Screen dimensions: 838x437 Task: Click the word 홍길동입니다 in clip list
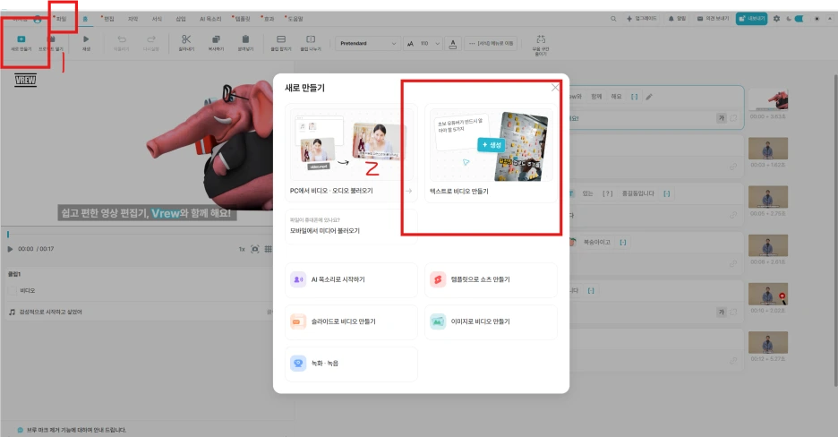click(x=637, y=193)
